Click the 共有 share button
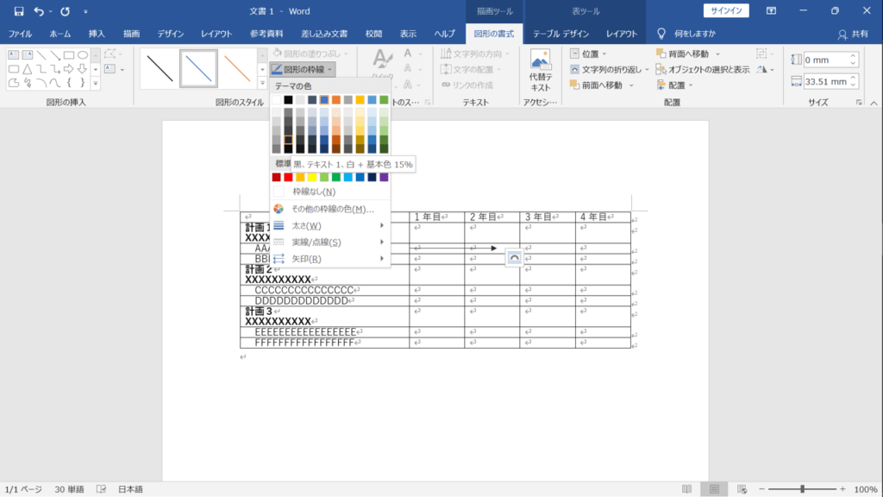 pyautogui.click(x=853, y=34)
